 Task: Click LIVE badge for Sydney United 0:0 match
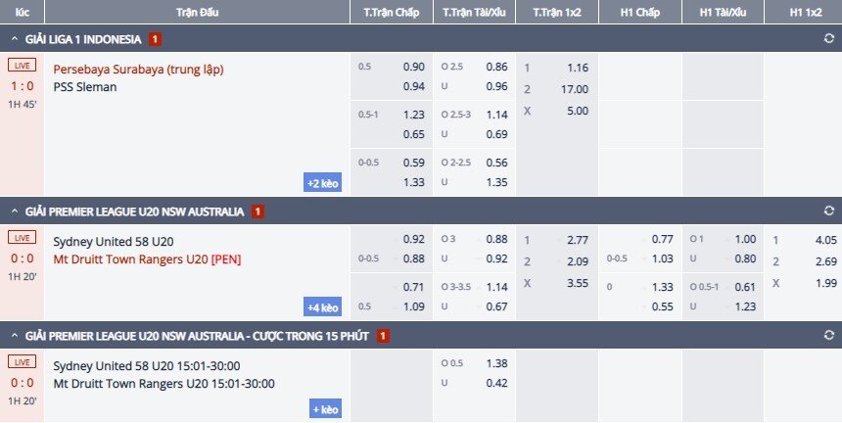[x=22, y=237]
